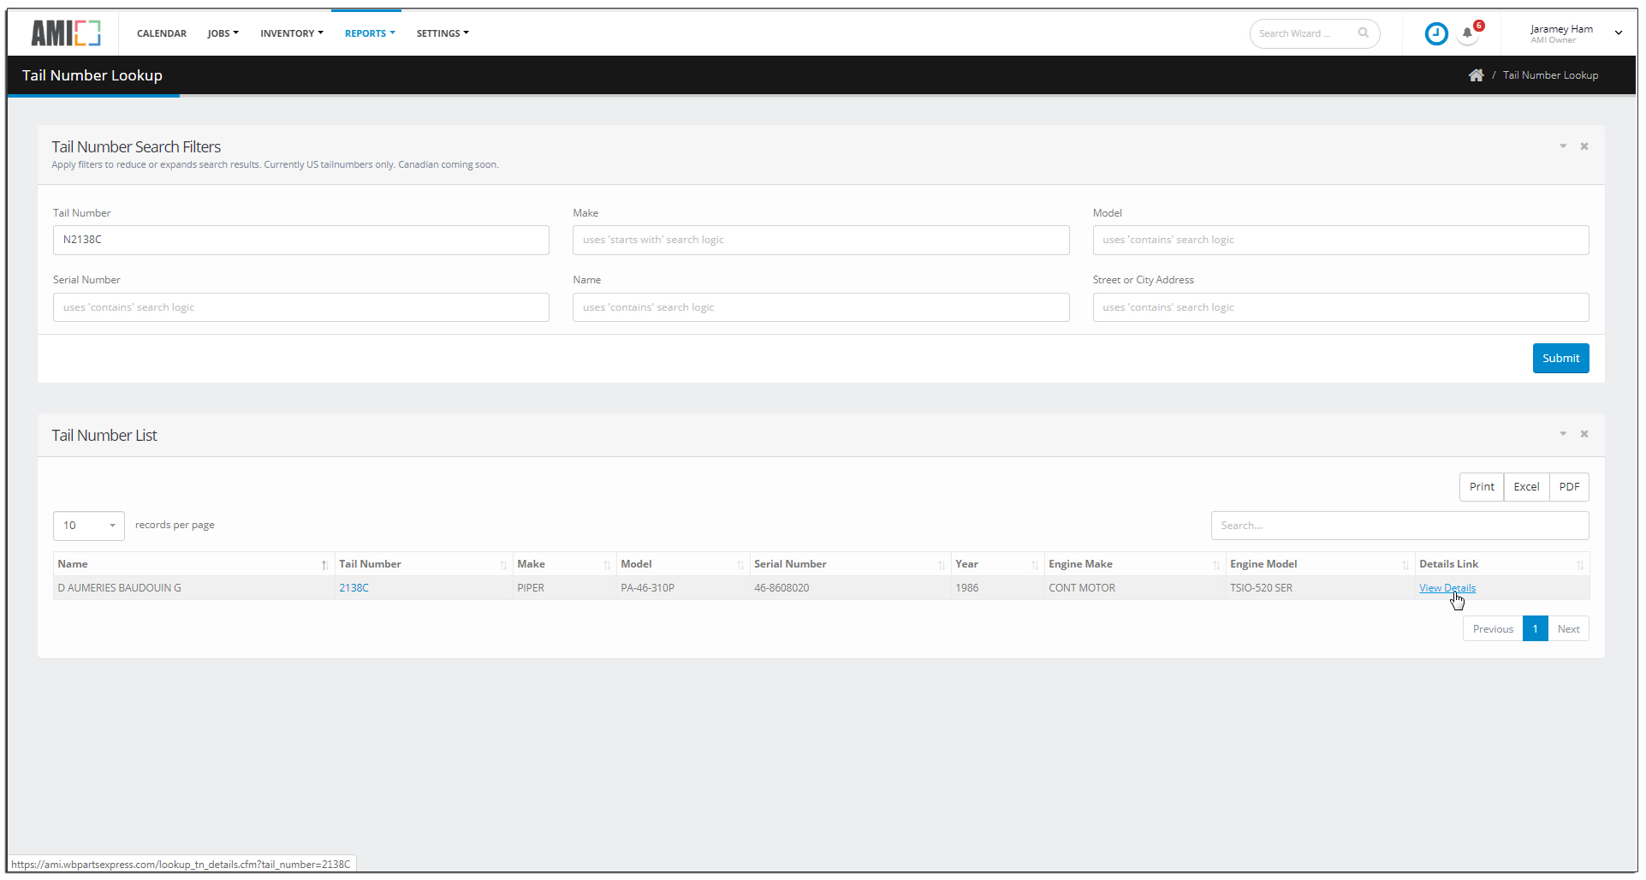Image resolution: width=1646 pixels, height=880 pixels.
Task: Select page 1 in pagination
Action: (x=1536, y=629)
